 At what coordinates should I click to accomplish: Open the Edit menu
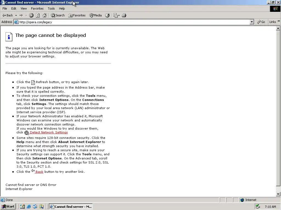tap(14, 8)
